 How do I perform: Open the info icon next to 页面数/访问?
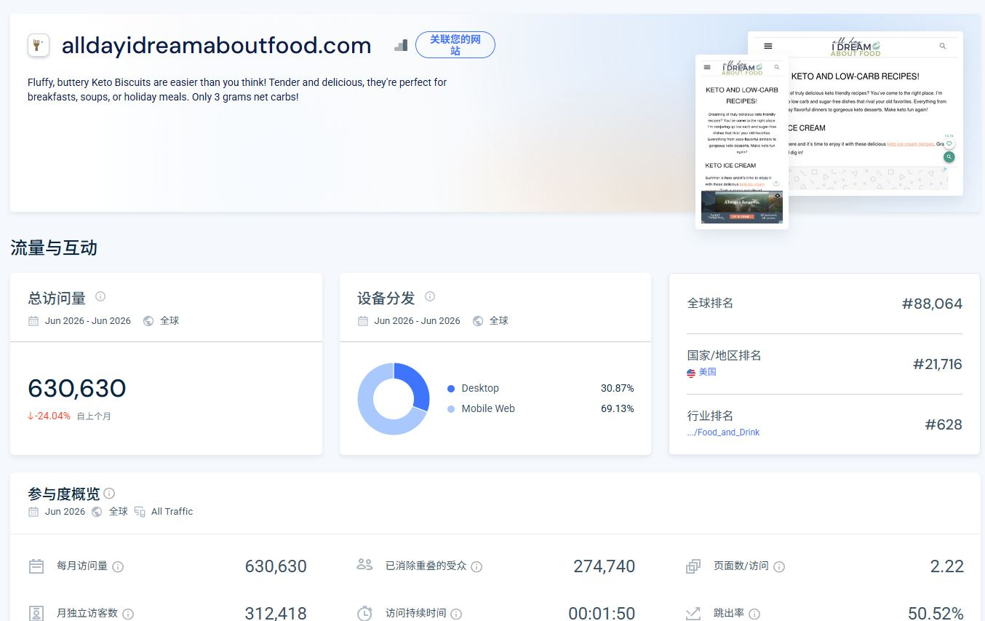779,566
